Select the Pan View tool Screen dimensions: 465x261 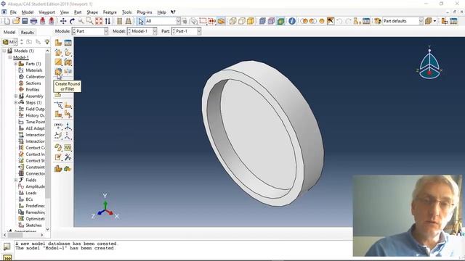pos(63,21)
